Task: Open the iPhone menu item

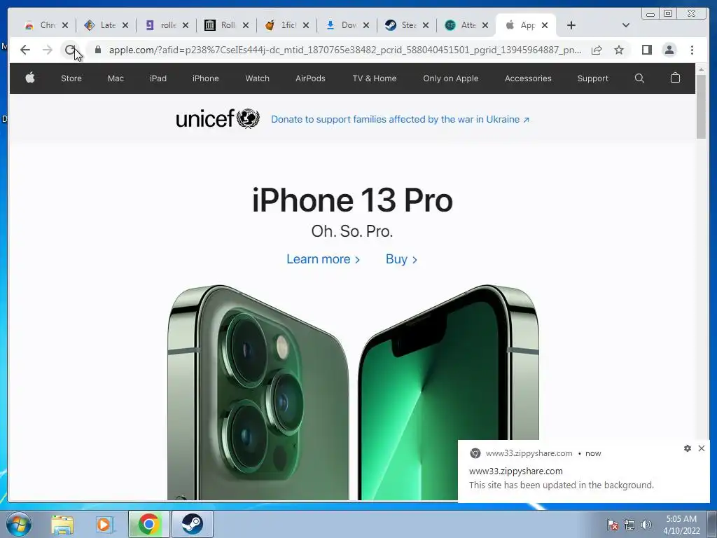Action: pos(205,78)
